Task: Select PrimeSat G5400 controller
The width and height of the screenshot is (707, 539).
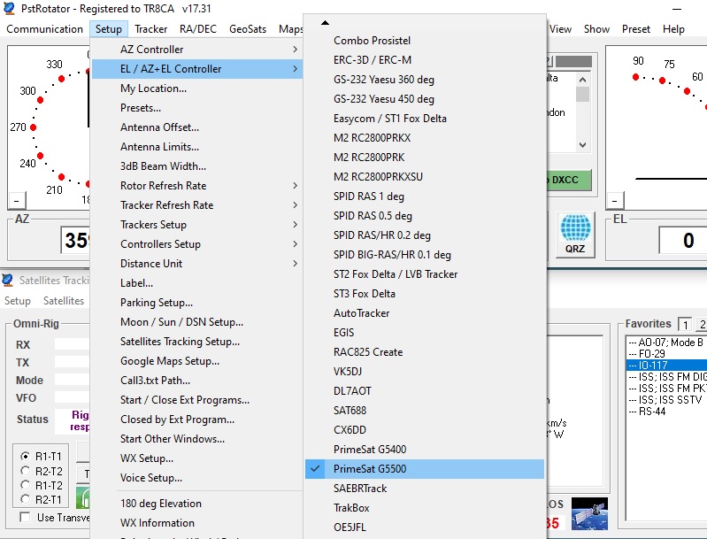Action: tap(425, 450)
